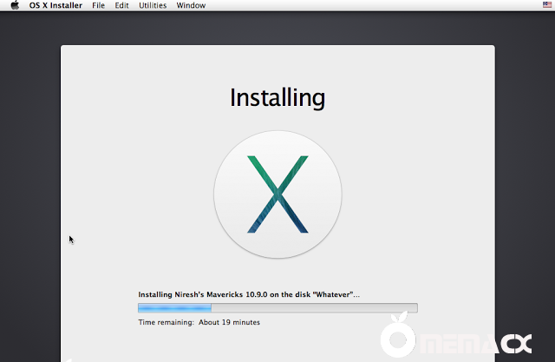Open the Apple menu
The image size is (555, 362).
pyautogui.click(x=14, y=5)
